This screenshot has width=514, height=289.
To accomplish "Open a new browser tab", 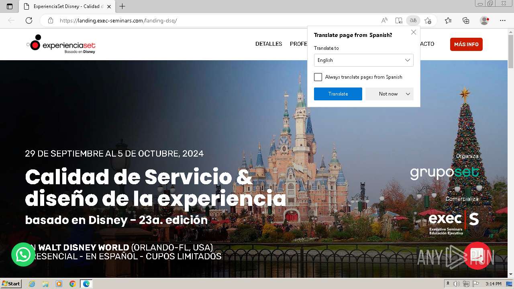I will 122,6.
